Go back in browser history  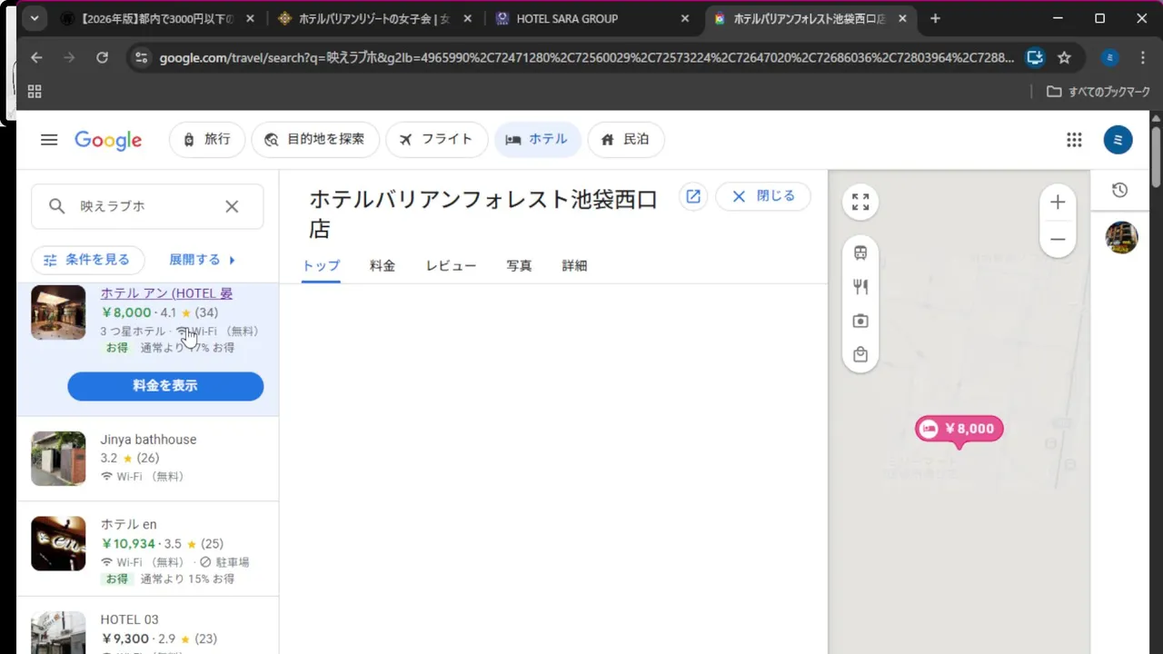click(36, 57)
